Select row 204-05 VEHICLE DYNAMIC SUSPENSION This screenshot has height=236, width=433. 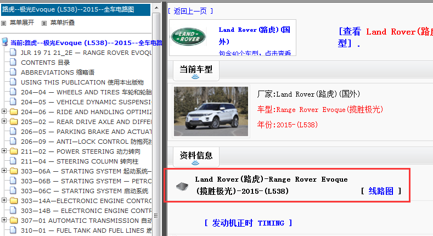[86, 102]
